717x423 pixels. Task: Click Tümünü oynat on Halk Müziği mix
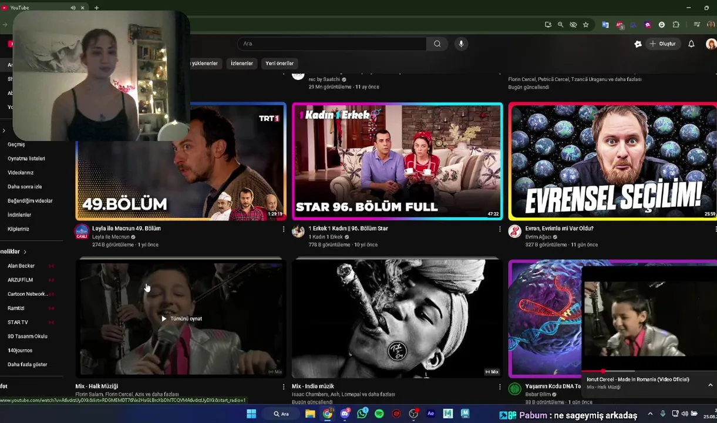[181, 318]
